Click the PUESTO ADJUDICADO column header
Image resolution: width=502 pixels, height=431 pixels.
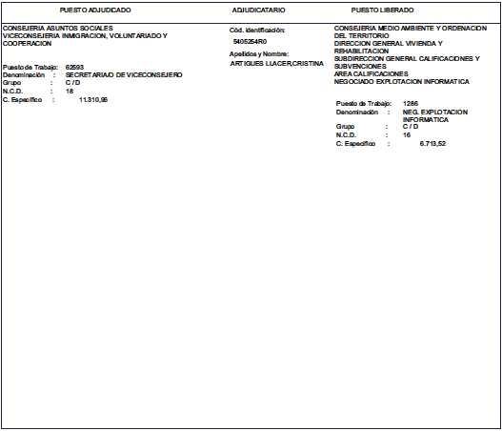tap(95, 10)
